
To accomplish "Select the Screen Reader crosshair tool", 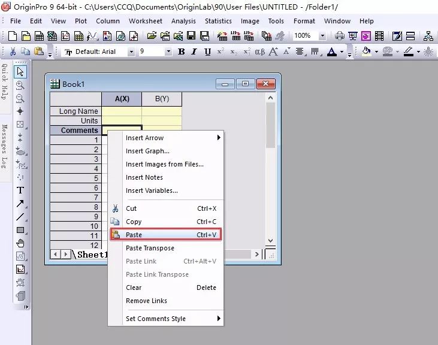I will pos(20,111).
